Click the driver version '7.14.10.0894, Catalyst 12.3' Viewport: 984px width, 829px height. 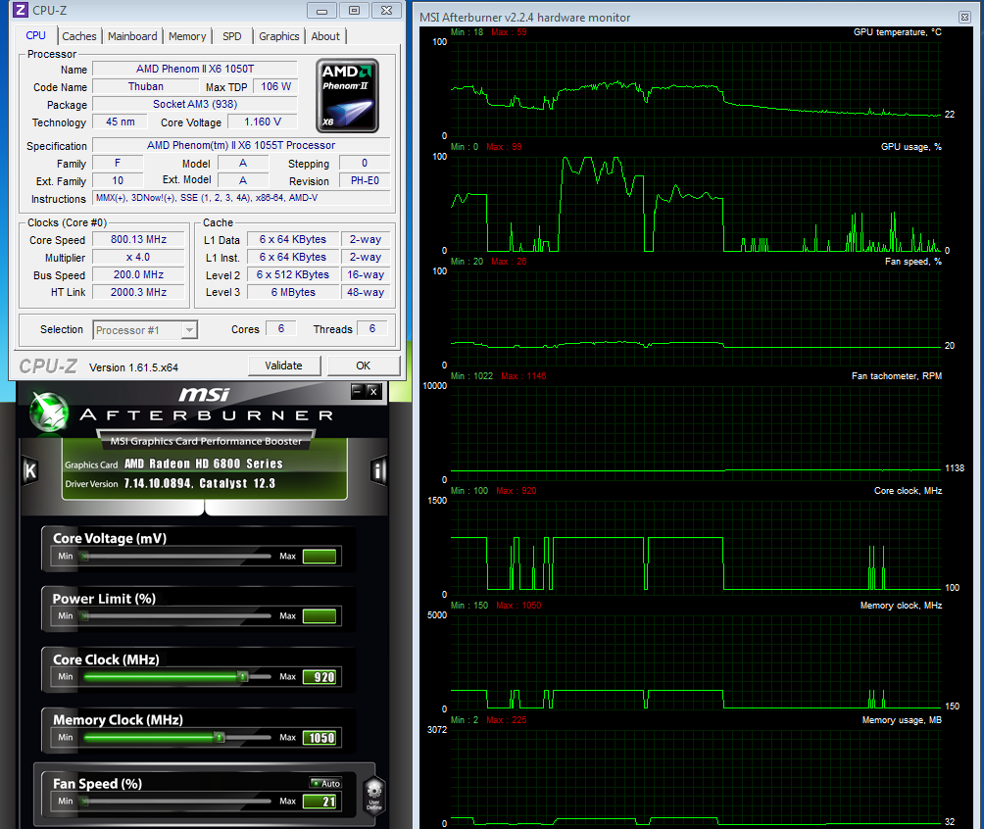(x=200, y=483)
